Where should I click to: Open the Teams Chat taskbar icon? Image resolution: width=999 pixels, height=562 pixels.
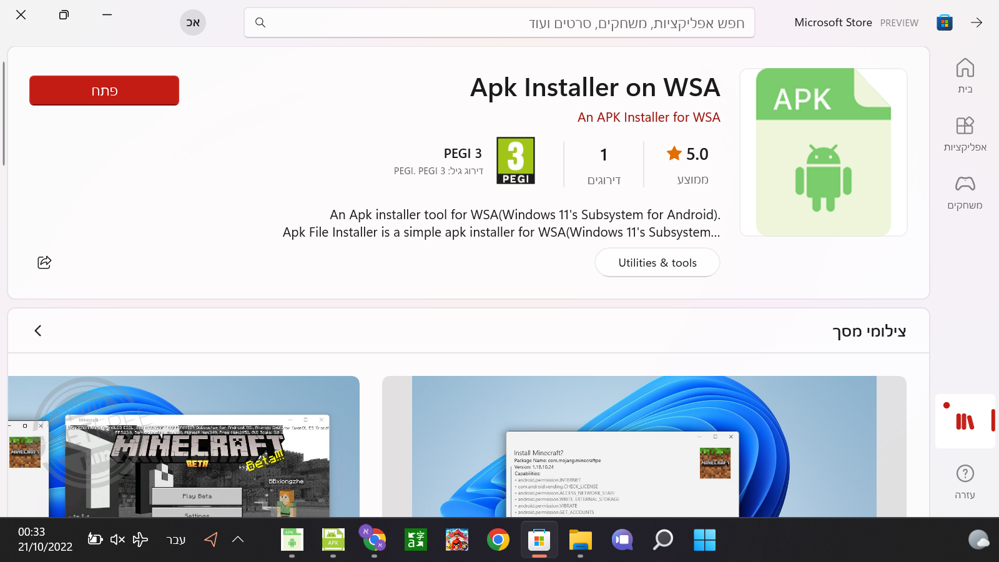point(622,540)
